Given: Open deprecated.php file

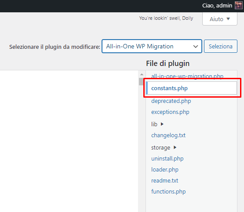Looking at the screenshot, I should (171, 101).
